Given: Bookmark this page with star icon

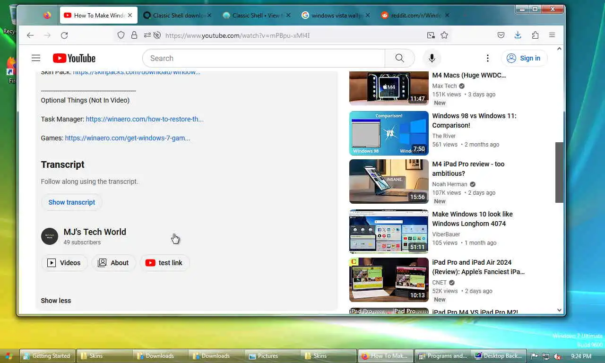Looking at the screenshot, I should click(x=444, y=35).
